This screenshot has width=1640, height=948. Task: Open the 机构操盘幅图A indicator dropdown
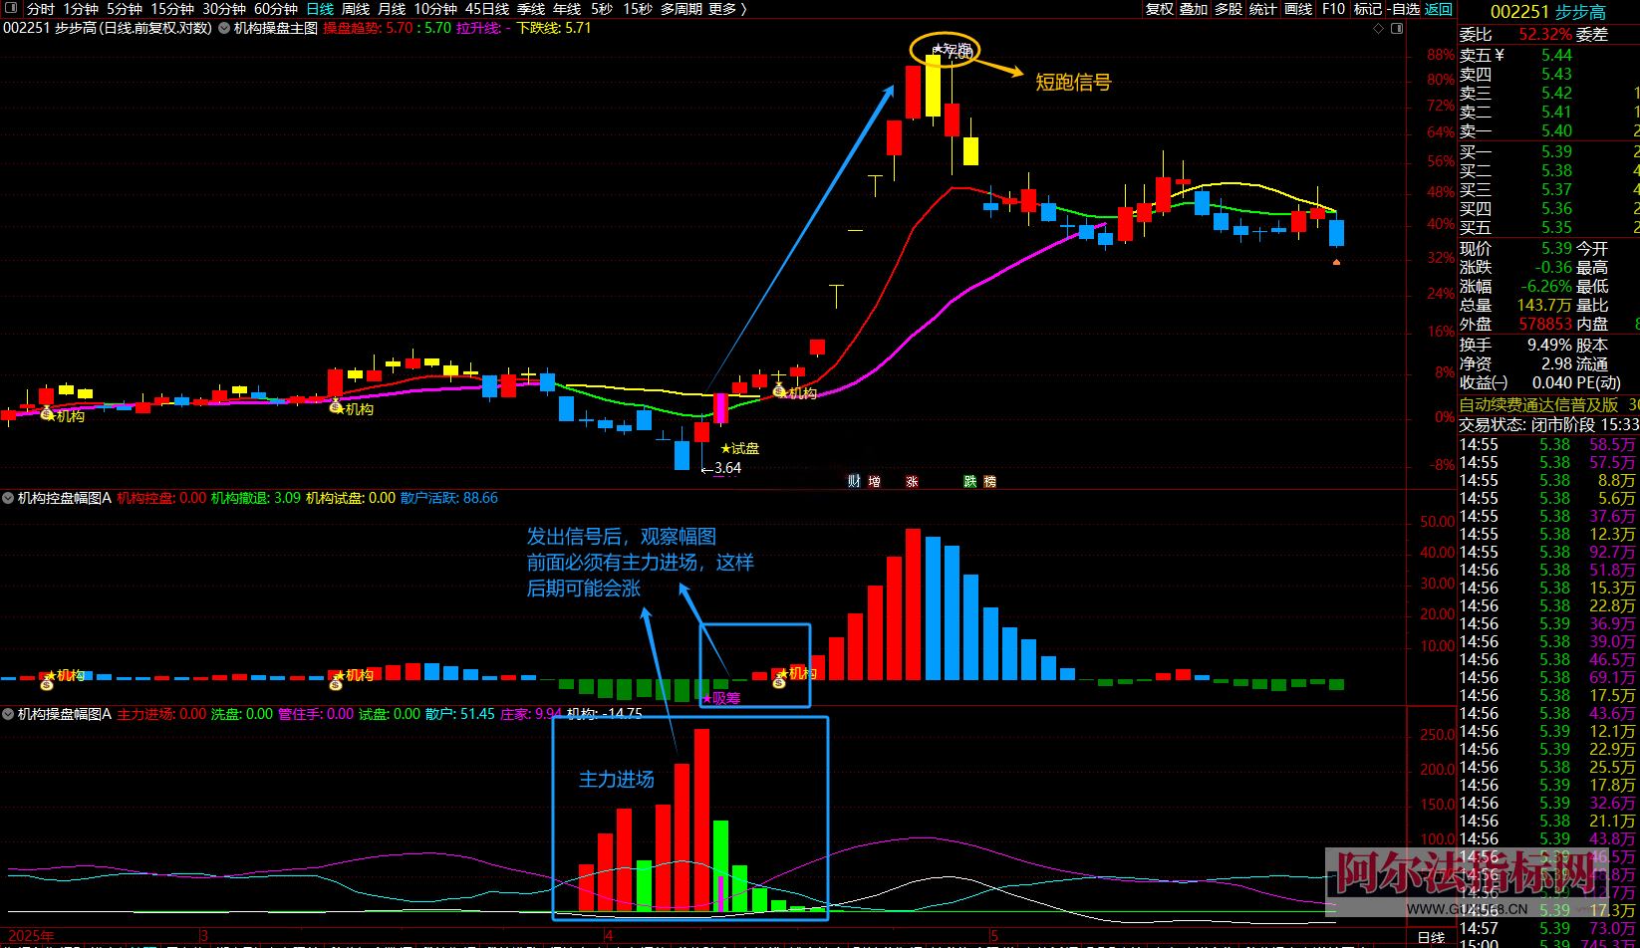click(8, 714)
